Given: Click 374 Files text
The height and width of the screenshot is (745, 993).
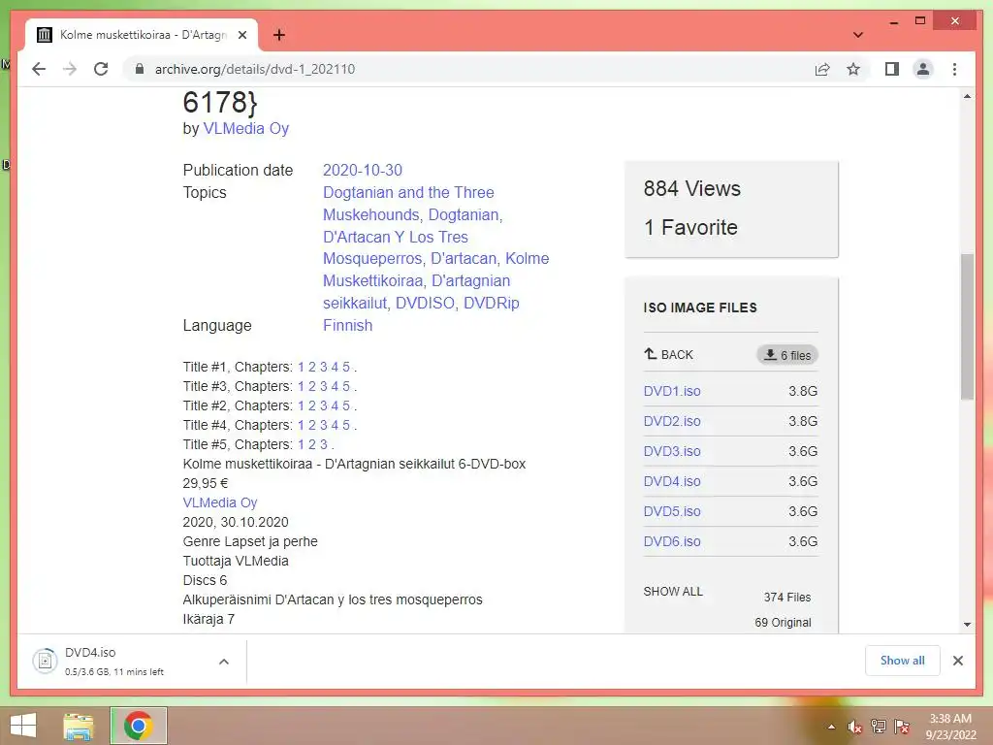Looking at the screenshot, I should tap(787, 597).
